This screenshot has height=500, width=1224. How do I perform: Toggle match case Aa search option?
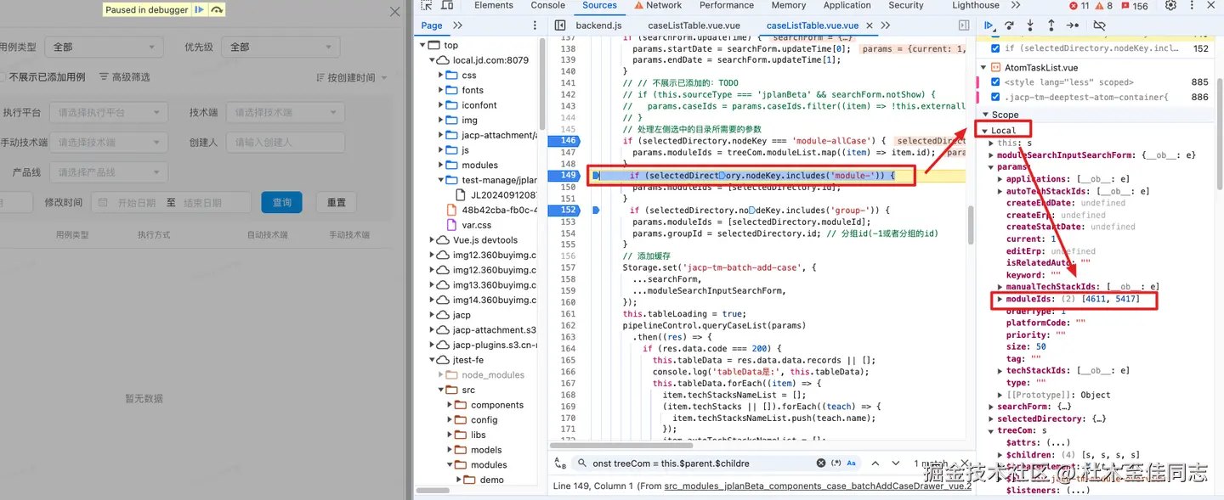851,463
